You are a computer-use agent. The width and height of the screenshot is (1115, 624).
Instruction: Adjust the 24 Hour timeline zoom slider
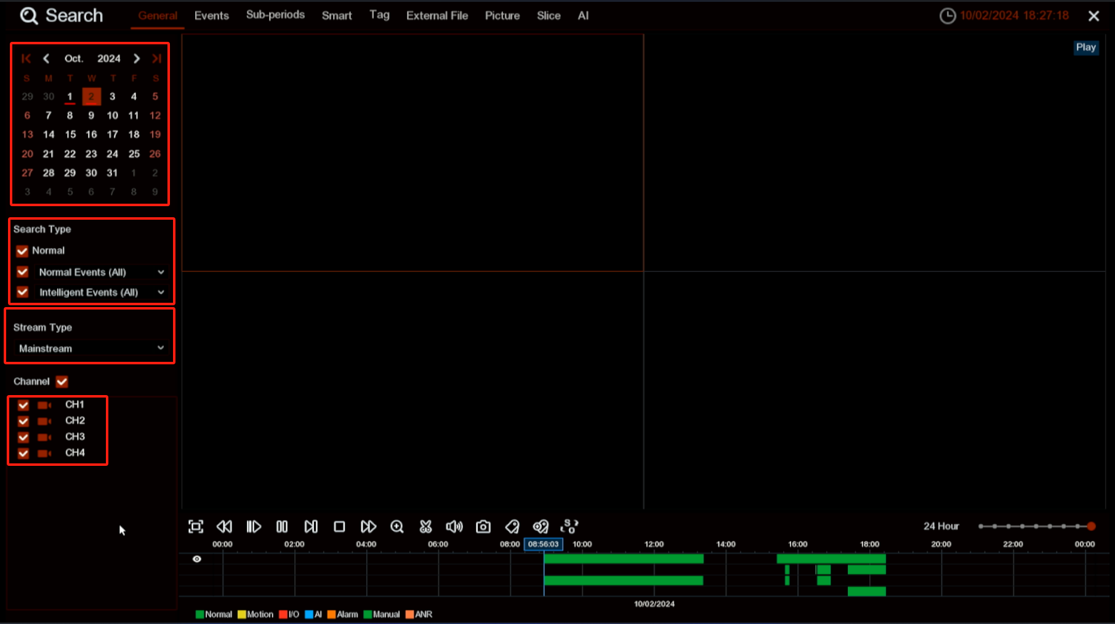(1036, 526)
